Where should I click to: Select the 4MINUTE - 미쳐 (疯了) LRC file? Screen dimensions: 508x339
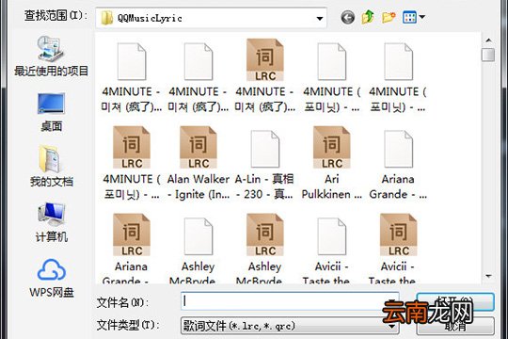[264, 76]
